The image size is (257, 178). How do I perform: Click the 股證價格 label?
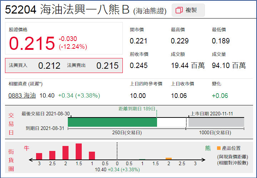coord(18,30)
